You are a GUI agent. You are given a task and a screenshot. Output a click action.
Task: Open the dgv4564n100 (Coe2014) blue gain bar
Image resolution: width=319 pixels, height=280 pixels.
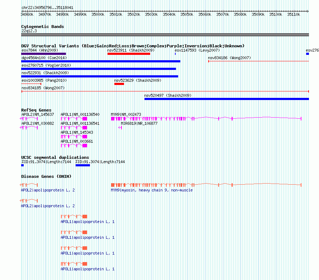pos(101,61)
